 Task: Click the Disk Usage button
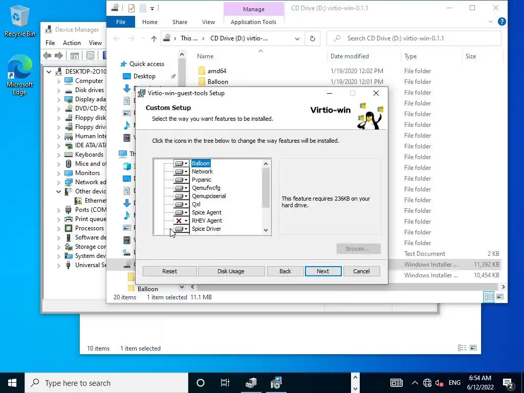pyautogui.click(x=231, y=271)
